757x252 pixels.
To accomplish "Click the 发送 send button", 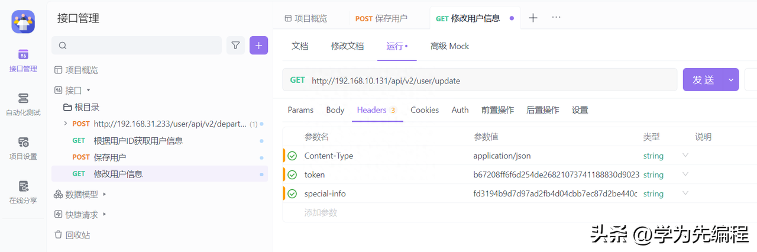I will coord(703,80).
